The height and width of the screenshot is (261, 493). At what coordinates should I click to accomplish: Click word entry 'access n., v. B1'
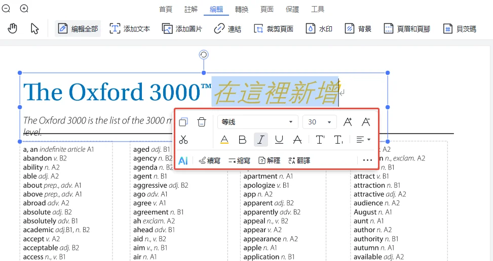[44, 256]
